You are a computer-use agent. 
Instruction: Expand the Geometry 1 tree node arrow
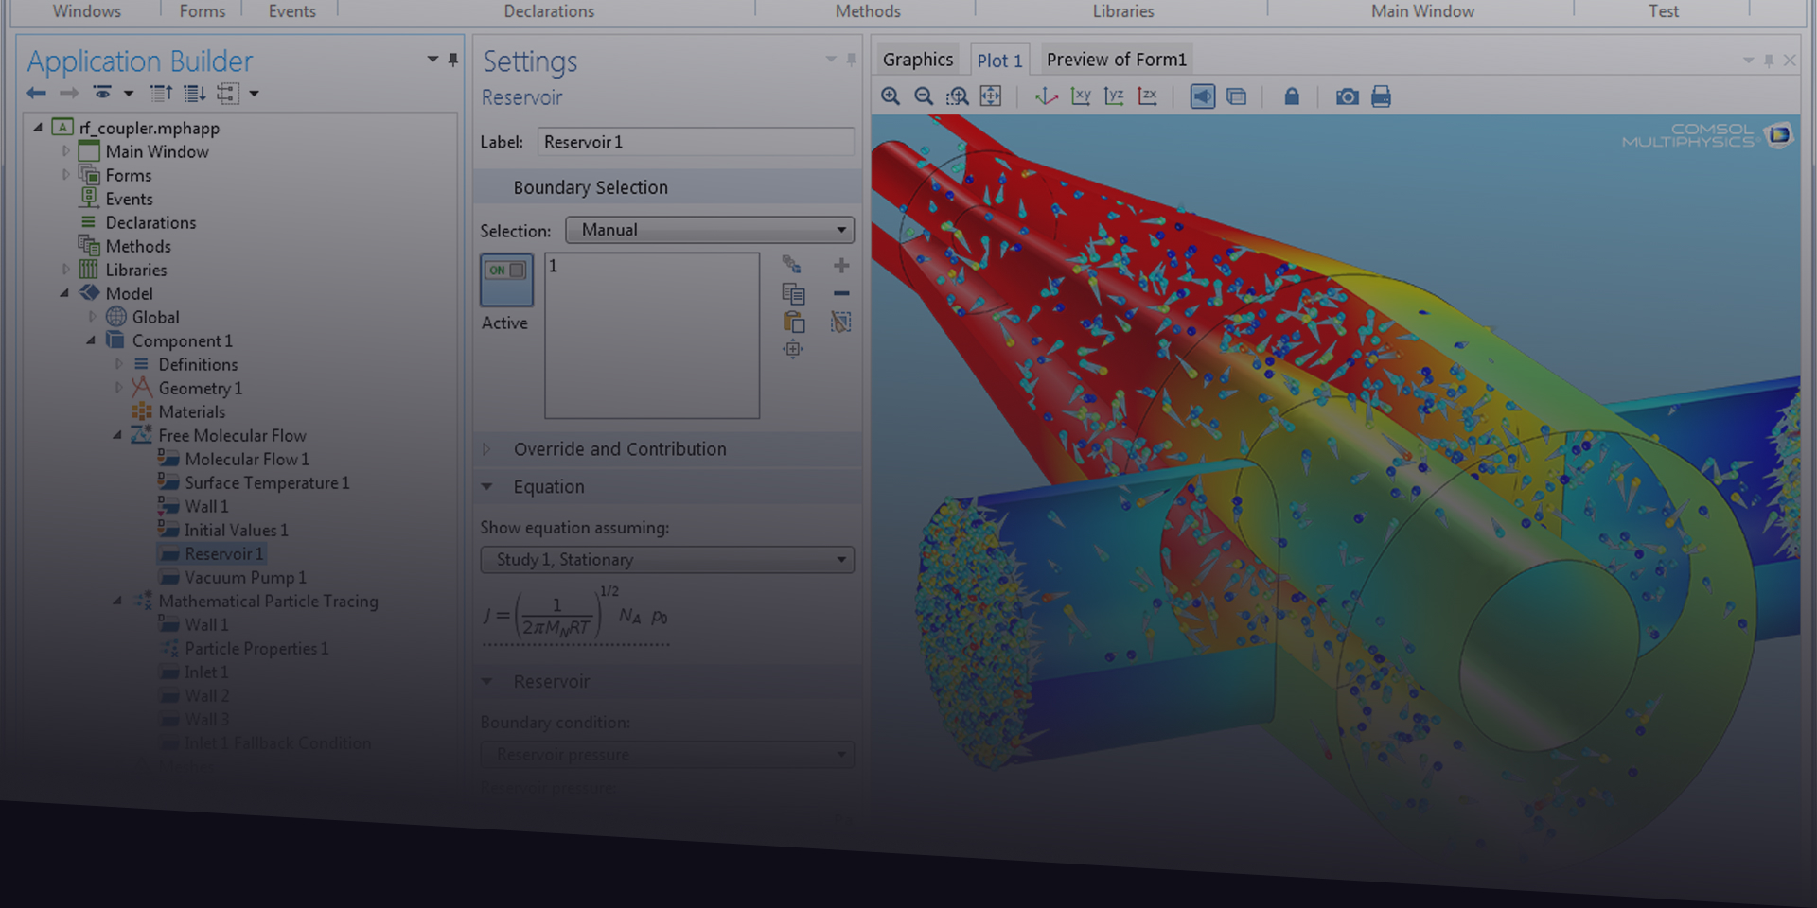118,388
